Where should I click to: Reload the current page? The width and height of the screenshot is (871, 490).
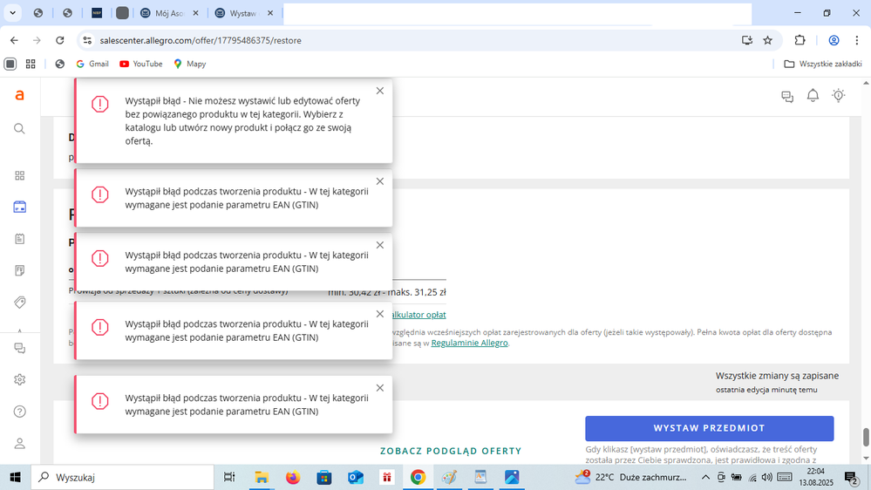pyautogui.click(x=60, y=40)
